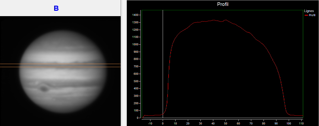The image size is (319, 126).
Task: Click the 110 x-axis label
Action: click(302, 123)
